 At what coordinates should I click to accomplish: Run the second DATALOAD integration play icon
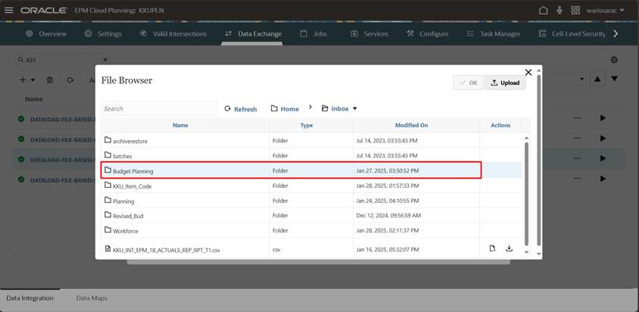(x=603, y=139)
